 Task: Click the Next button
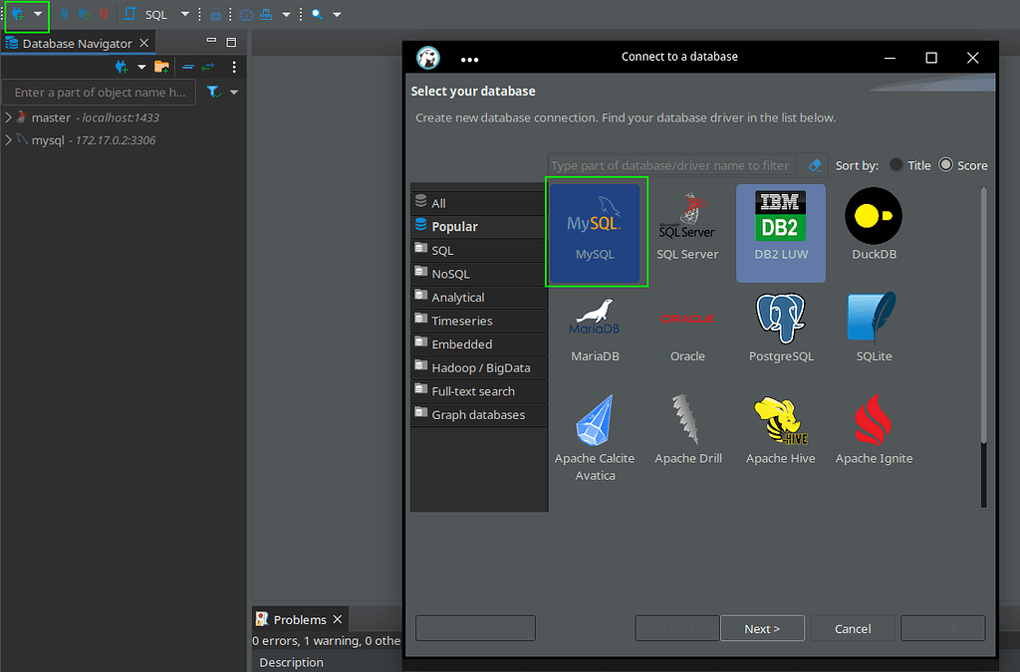click(762, 628)
